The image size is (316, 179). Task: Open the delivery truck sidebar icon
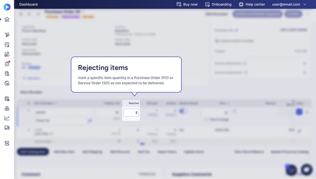click(7, 128)
